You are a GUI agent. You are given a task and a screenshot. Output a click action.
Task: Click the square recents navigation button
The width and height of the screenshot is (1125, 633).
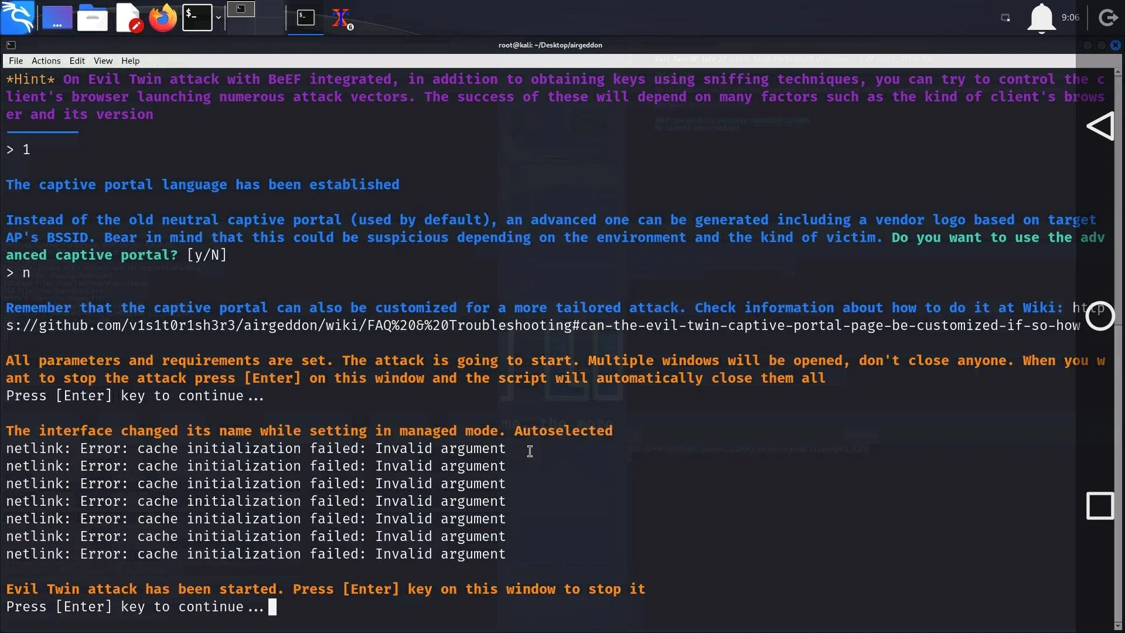click(x=1100, y=506)
